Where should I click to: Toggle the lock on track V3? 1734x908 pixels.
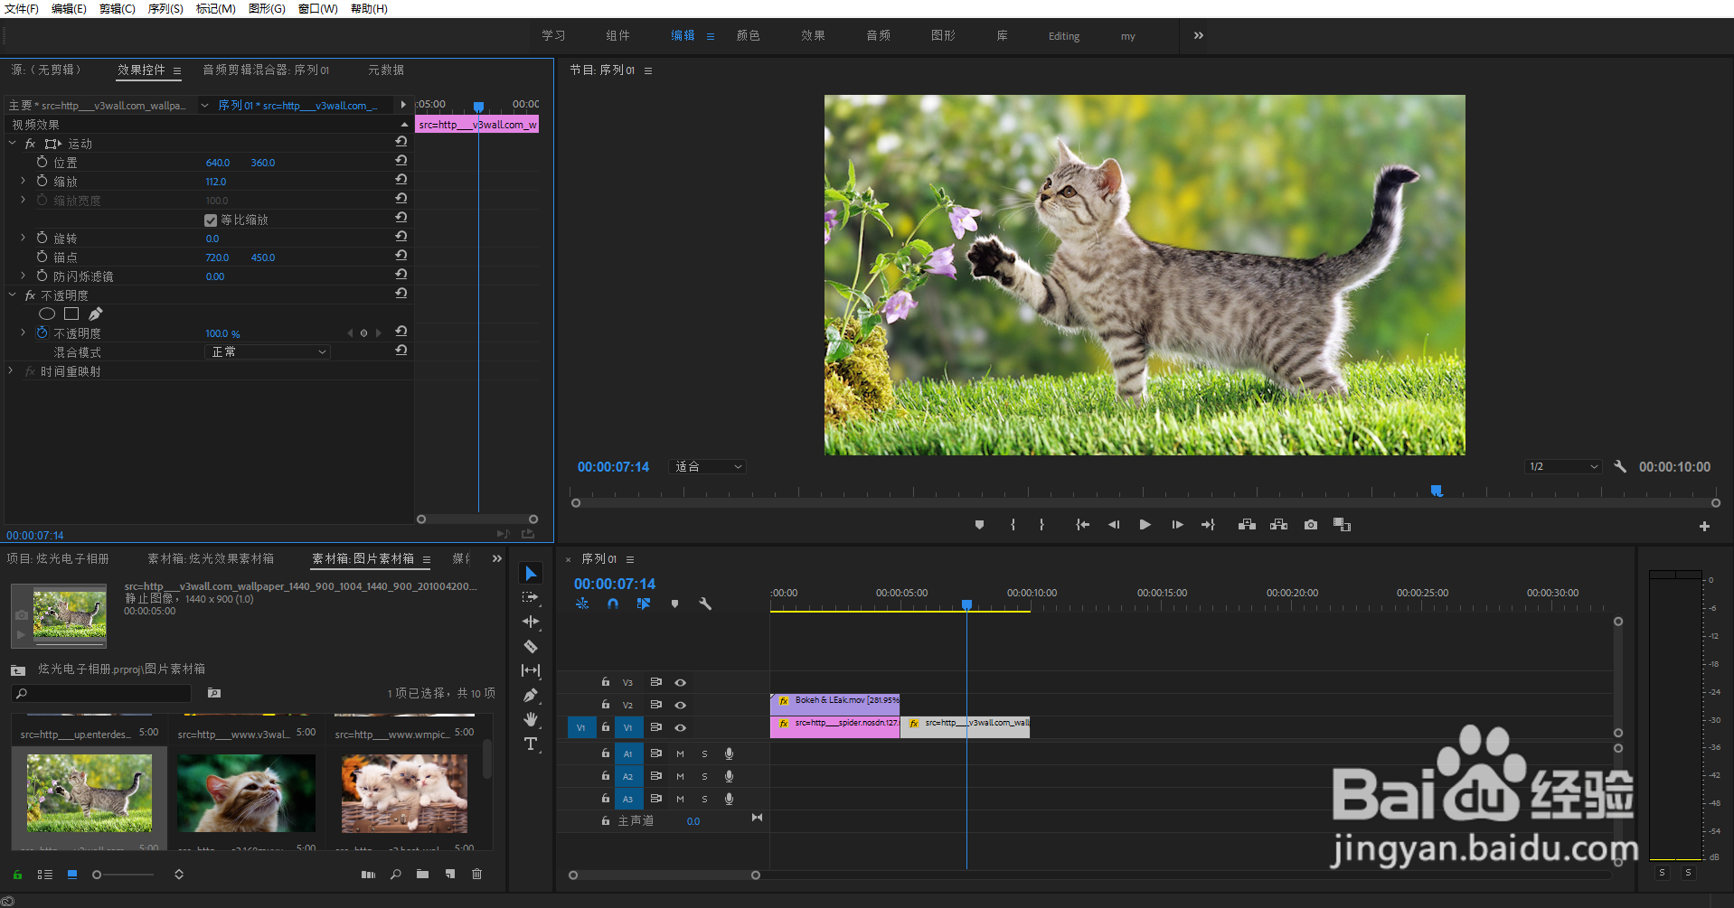click(x=606, y=682)
